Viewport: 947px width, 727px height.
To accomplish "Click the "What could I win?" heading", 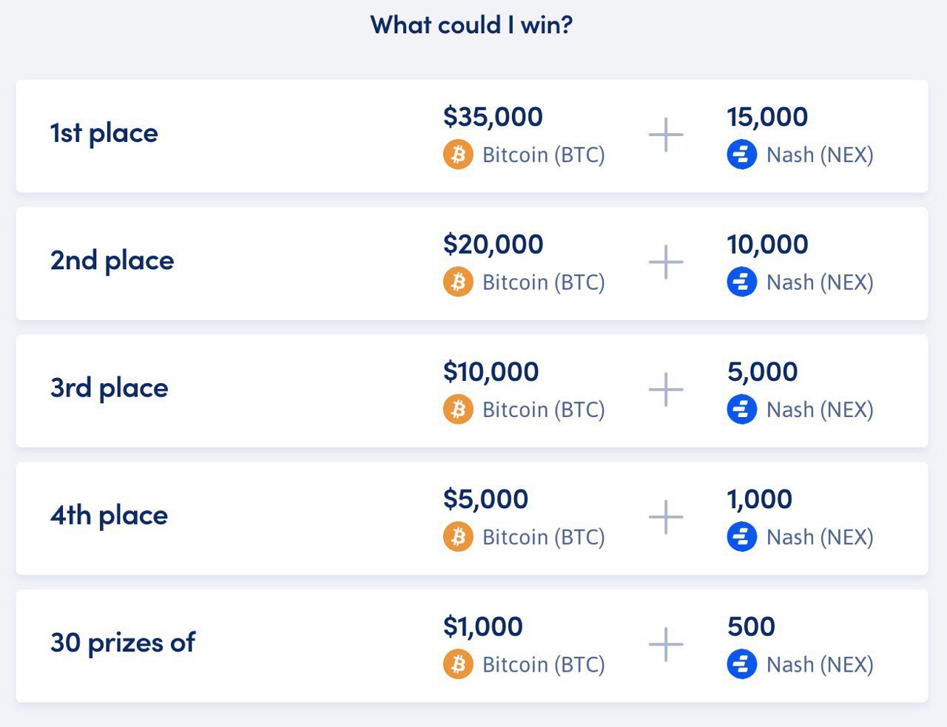I will point(472,25).
